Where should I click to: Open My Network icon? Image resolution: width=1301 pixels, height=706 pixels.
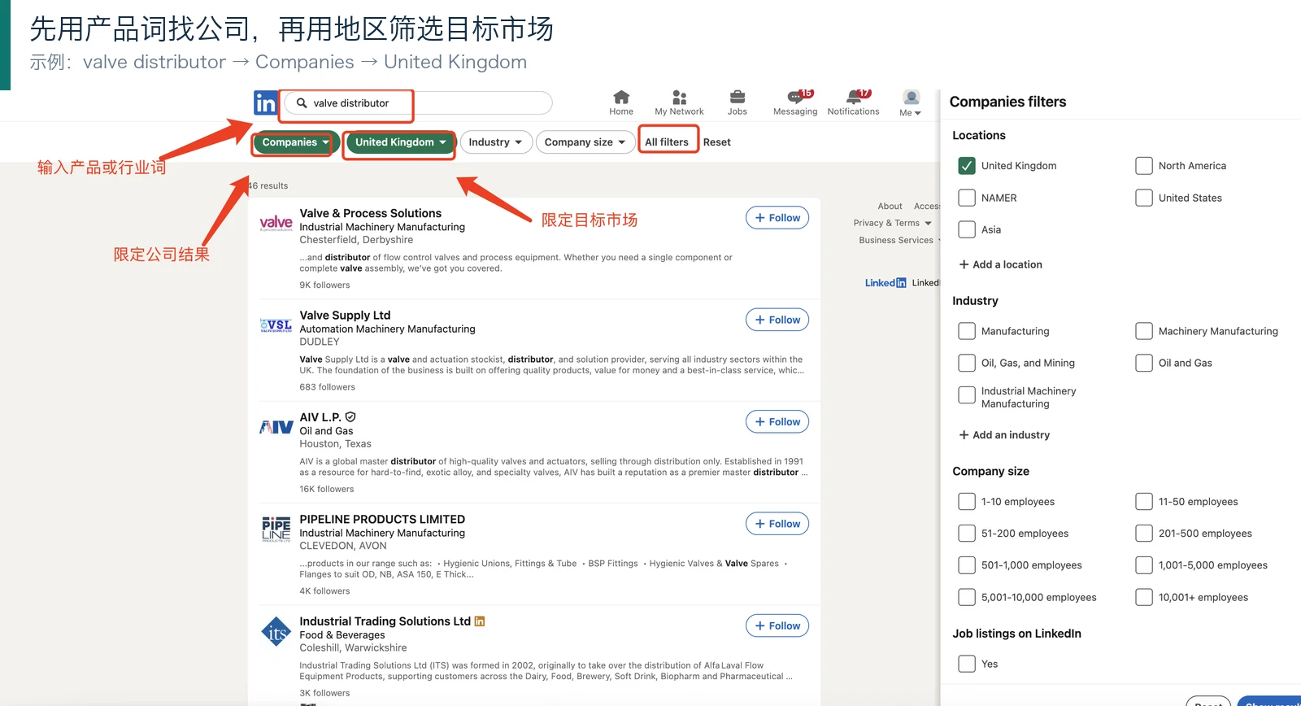[x=680, y=97]
